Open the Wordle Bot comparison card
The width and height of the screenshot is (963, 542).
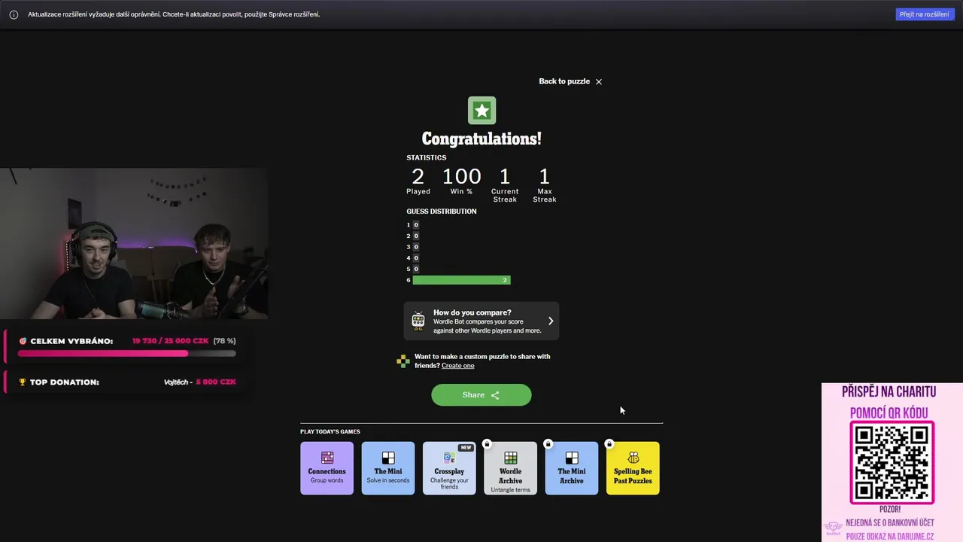[x=481, y=321]
